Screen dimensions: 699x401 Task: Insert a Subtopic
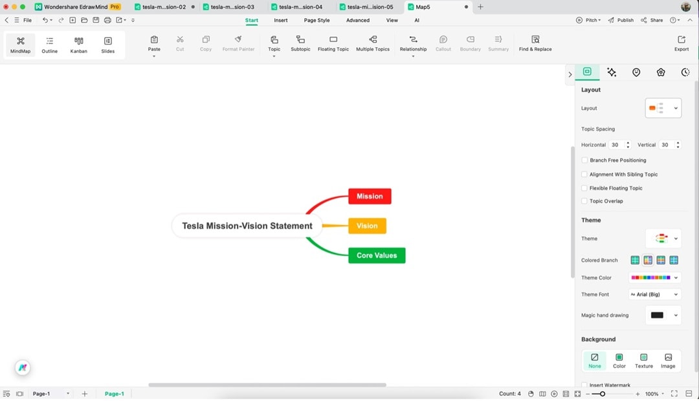tap(300, 44)
